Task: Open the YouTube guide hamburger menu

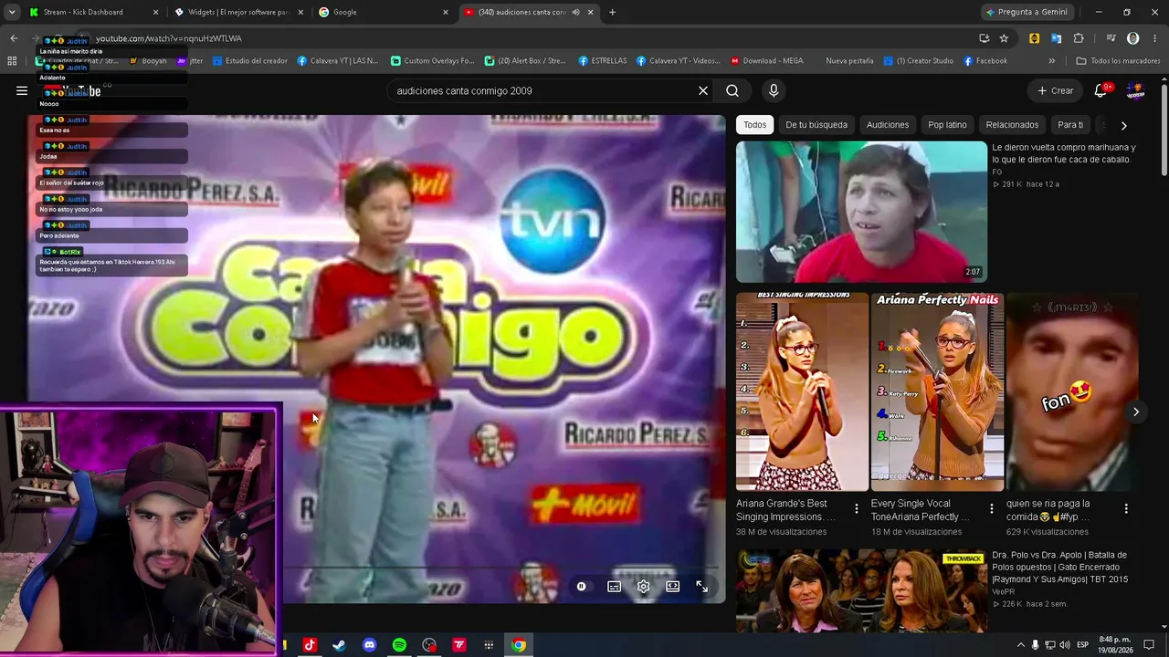Action: tap(22, 90)
